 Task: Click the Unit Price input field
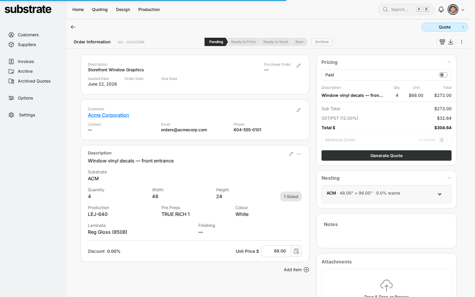276,251
